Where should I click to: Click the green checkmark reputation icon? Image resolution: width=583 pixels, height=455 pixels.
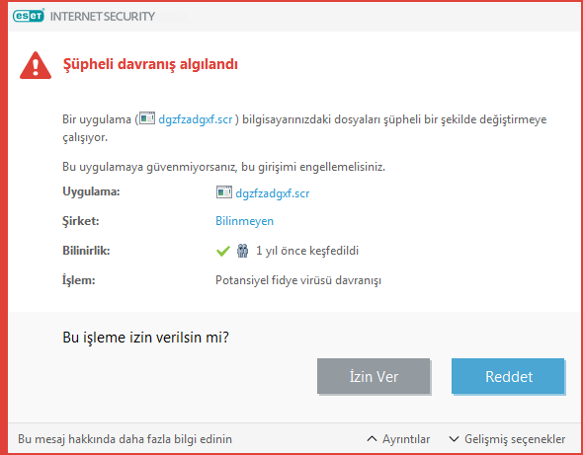222,252
